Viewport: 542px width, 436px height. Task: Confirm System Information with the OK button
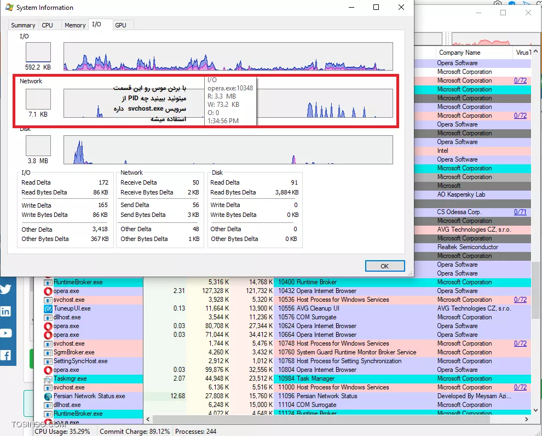385,266
